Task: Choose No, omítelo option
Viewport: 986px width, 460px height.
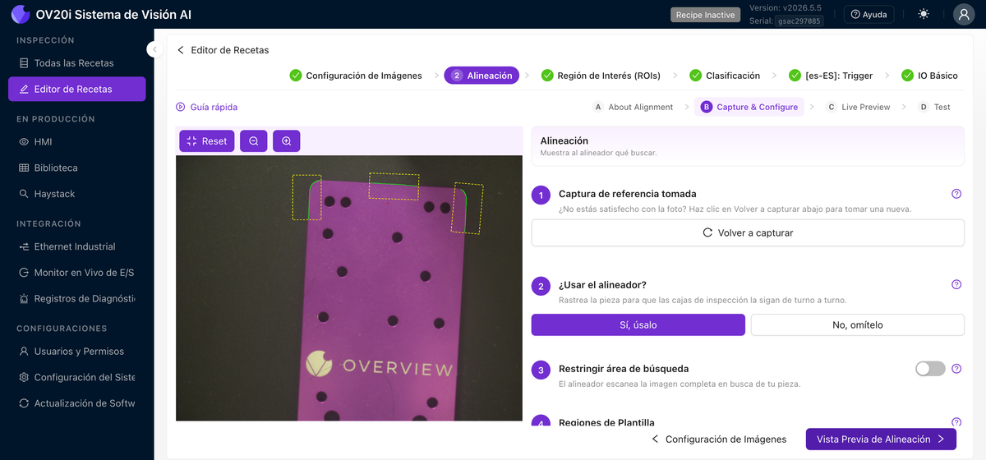Action: click(858, 324)
